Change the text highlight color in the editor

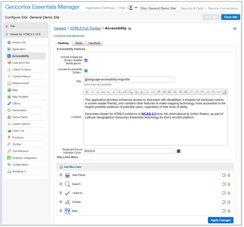coord(137,92)
